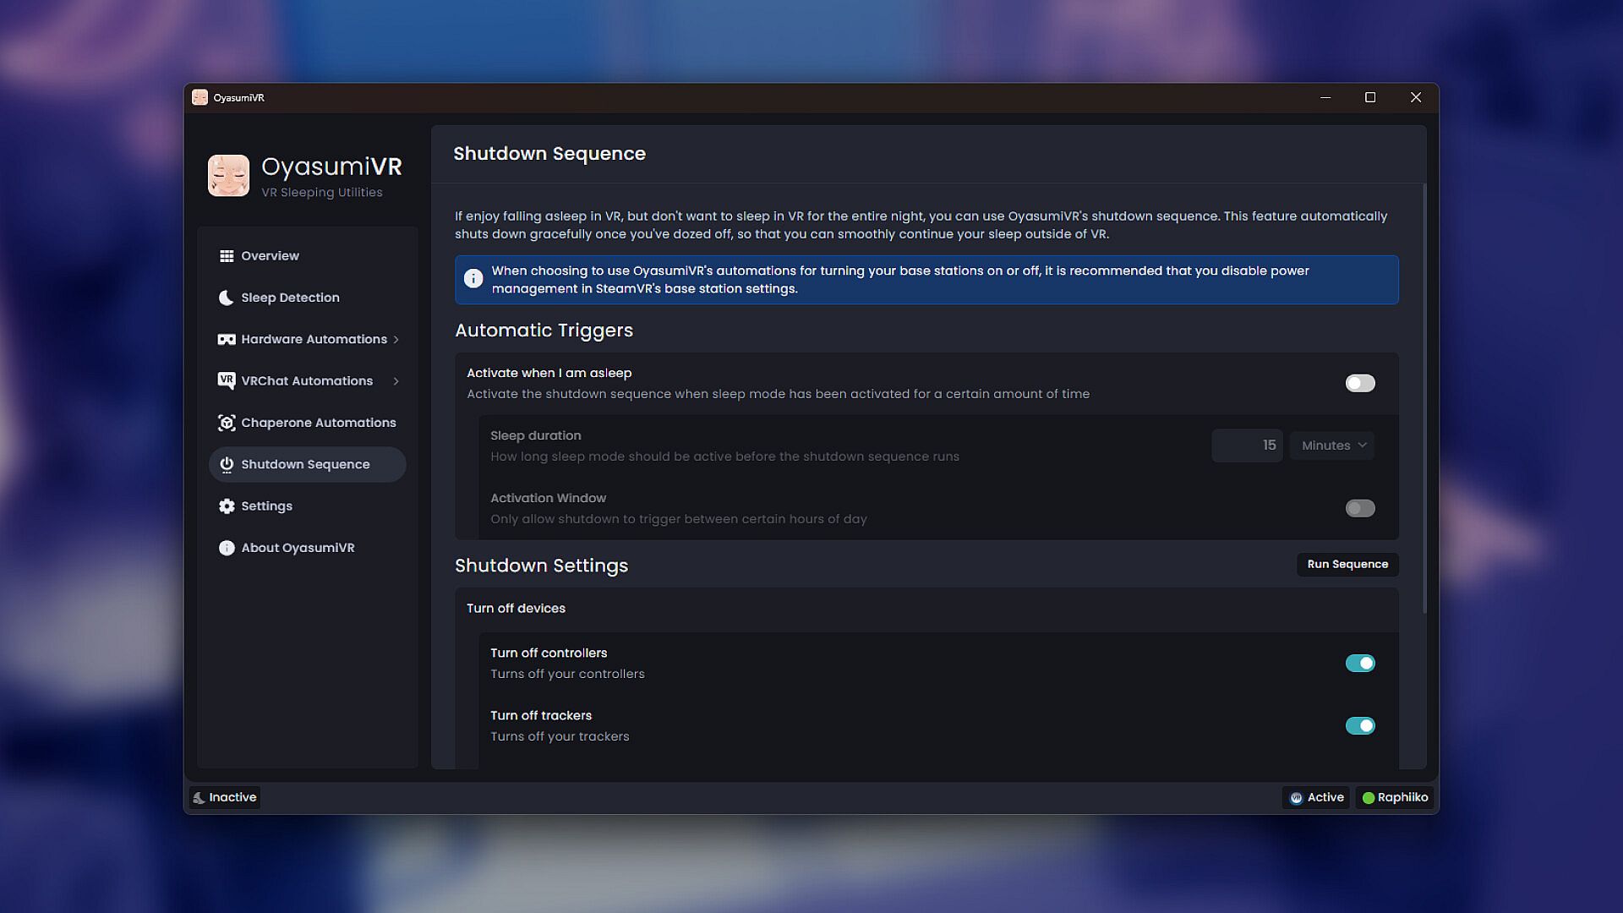The width and height of the screenshot is (1623, 913).
Task: Enable Activate when I am asleep toggle
Action: point(1359,383)
